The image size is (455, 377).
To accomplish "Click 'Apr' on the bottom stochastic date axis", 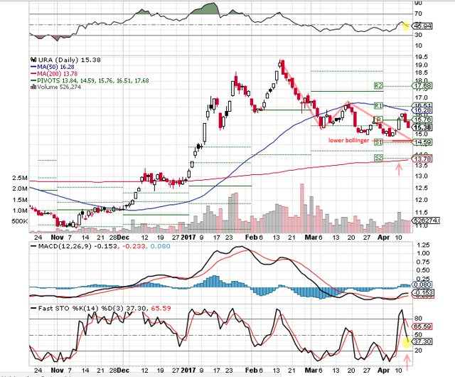I will click(383, 371).
